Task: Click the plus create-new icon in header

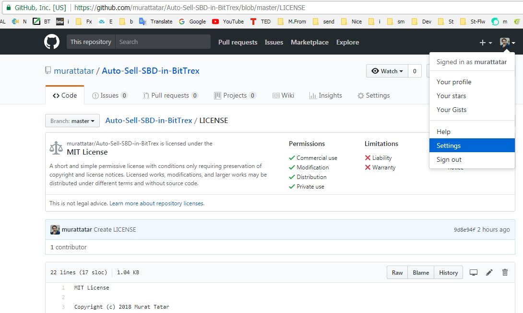Action: pyautogui.click(x=486, y=43)
